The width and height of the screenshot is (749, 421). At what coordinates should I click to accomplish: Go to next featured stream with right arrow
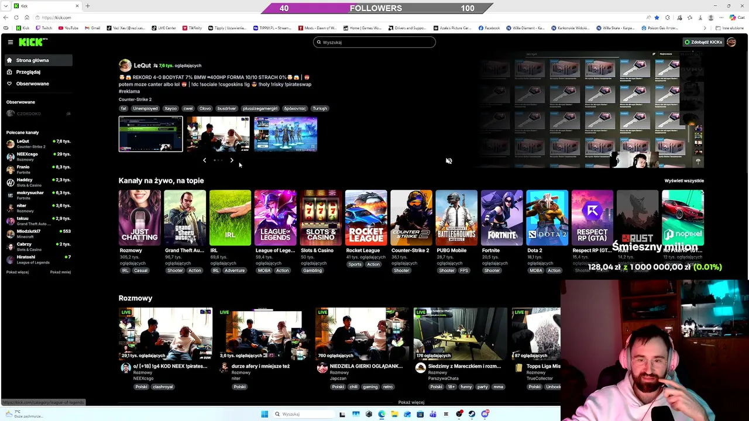point(232,160)
